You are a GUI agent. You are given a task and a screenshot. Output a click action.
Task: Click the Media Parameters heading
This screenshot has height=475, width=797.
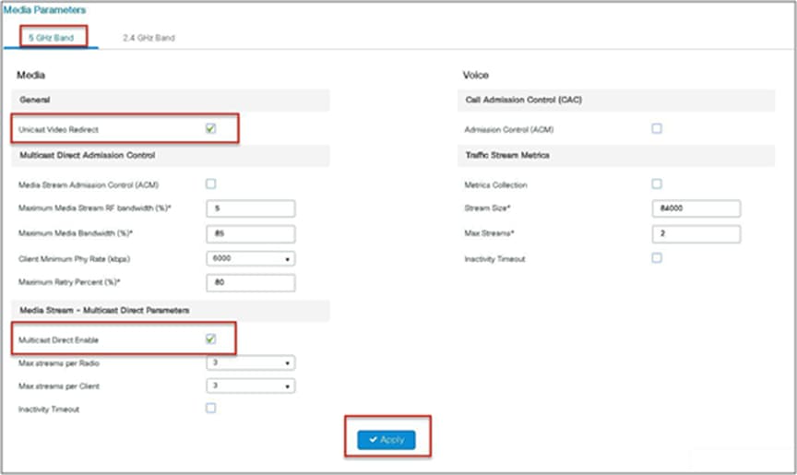pyautogui.click(x=44, y=9)
